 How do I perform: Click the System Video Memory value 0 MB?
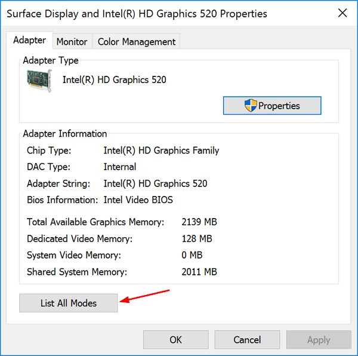coord(192,255)
